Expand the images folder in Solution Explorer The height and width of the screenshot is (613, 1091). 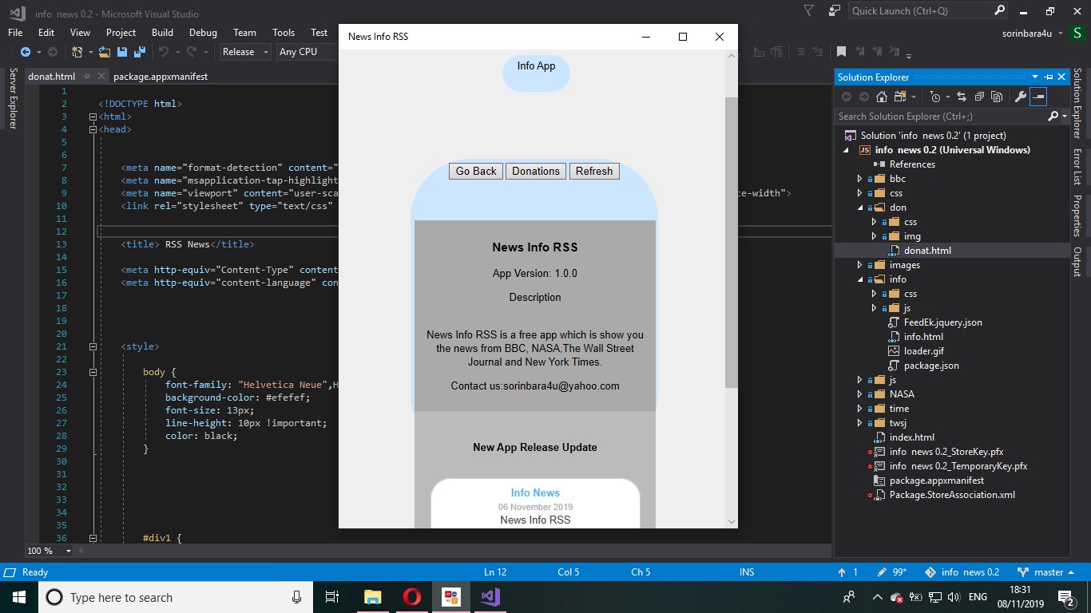coord(860,265)
